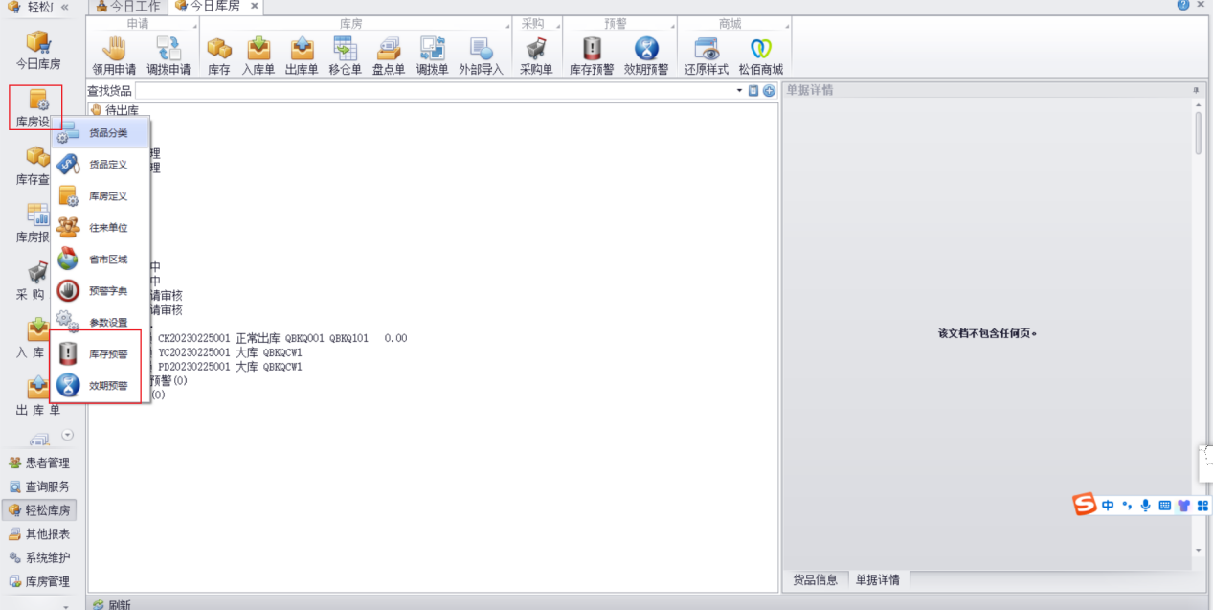The width and height of the screenshot is (1213, 610).
Task: Open 调拨申请 in the ribbon
Action: point(168,56)
